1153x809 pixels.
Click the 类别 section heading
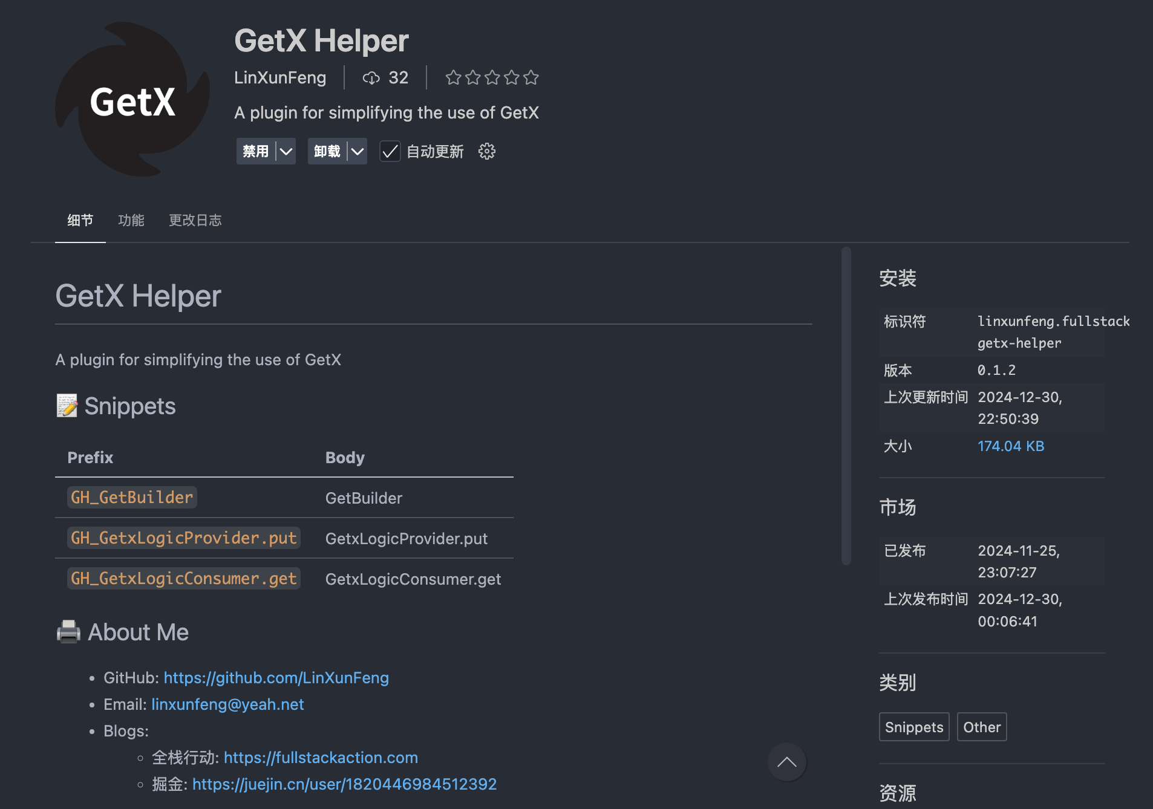point(898,683)
